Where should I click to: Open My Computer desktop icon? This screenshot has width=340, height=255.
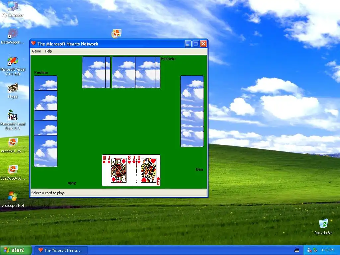tap(13, 9)
